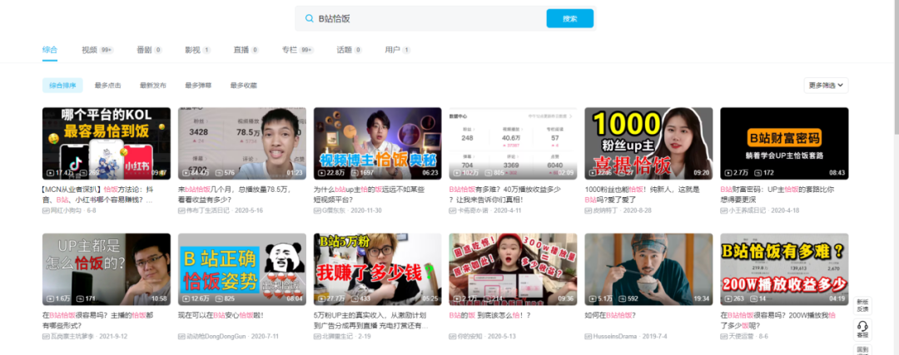The image size is (899, 355).
Task: Select the 综合 results tab
Action: tap(50, 50)
